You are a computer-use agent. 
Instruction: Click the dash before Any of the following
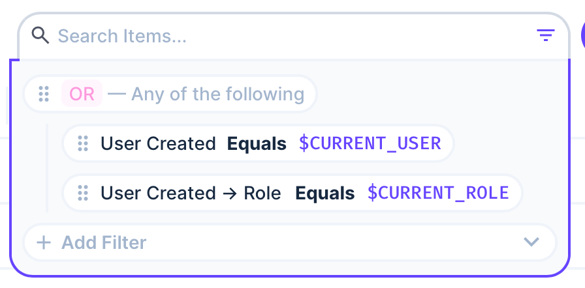116,94
